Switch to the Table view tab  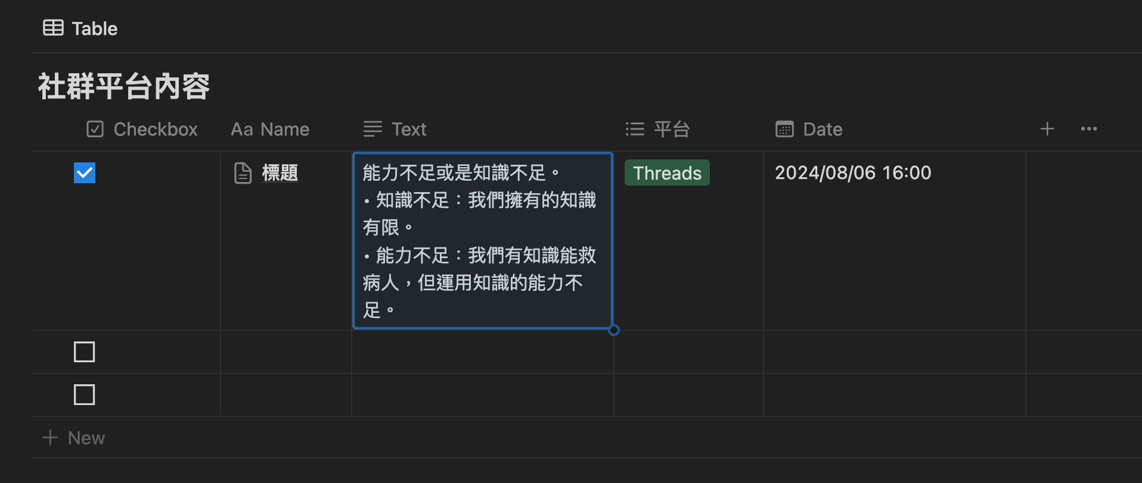(x=94, y=29)
